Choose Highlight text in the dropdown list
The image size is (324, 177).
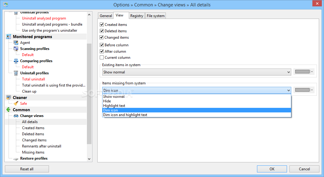(196, 106)
